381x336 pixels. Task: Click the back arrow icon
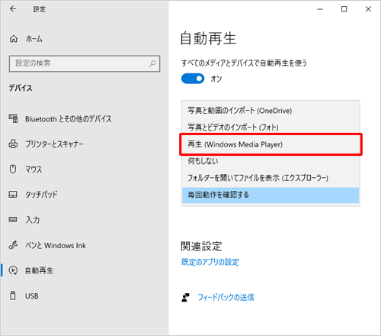13,9
